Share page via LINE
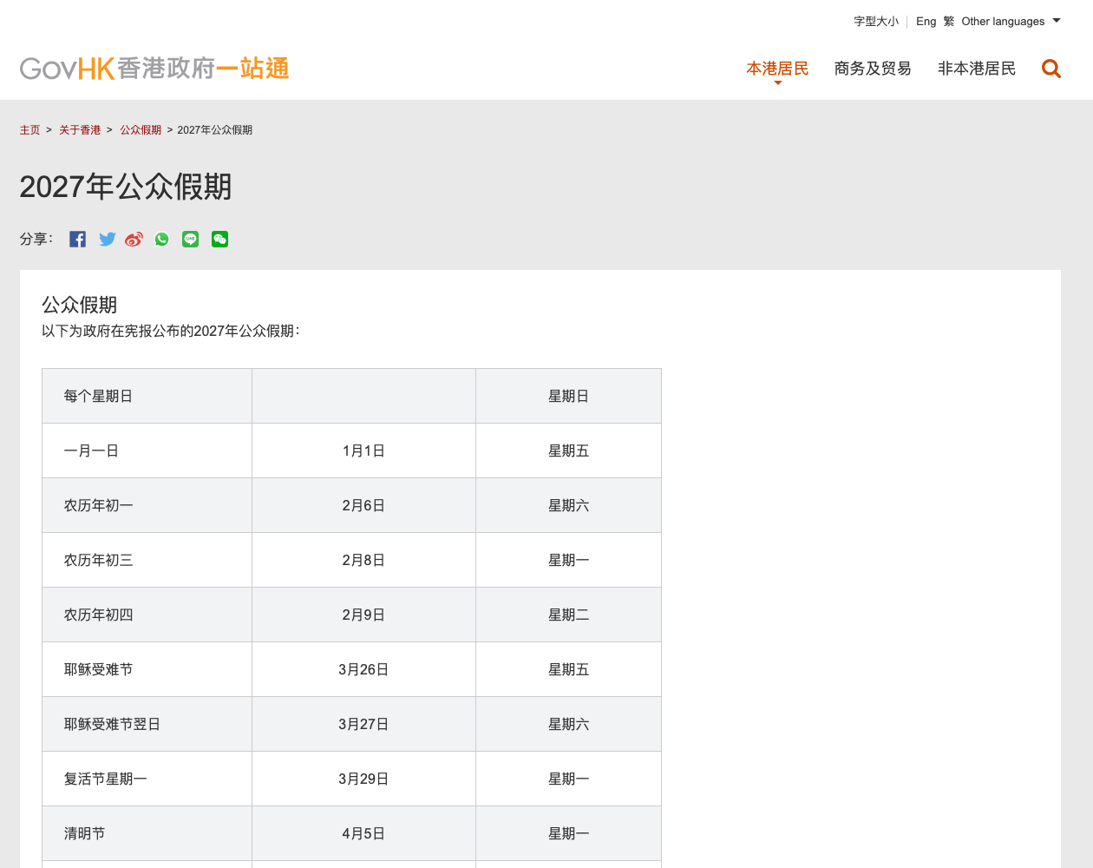1093x868 pixels. [191, 240]
